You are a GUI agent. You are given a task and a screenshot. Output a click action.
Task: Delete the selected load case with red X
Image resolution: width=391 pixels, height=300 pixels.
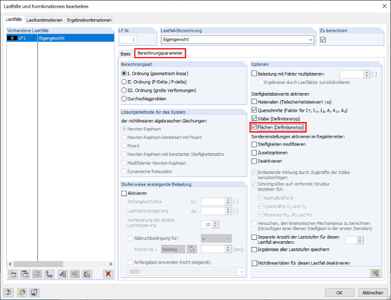tap(108, 274)
